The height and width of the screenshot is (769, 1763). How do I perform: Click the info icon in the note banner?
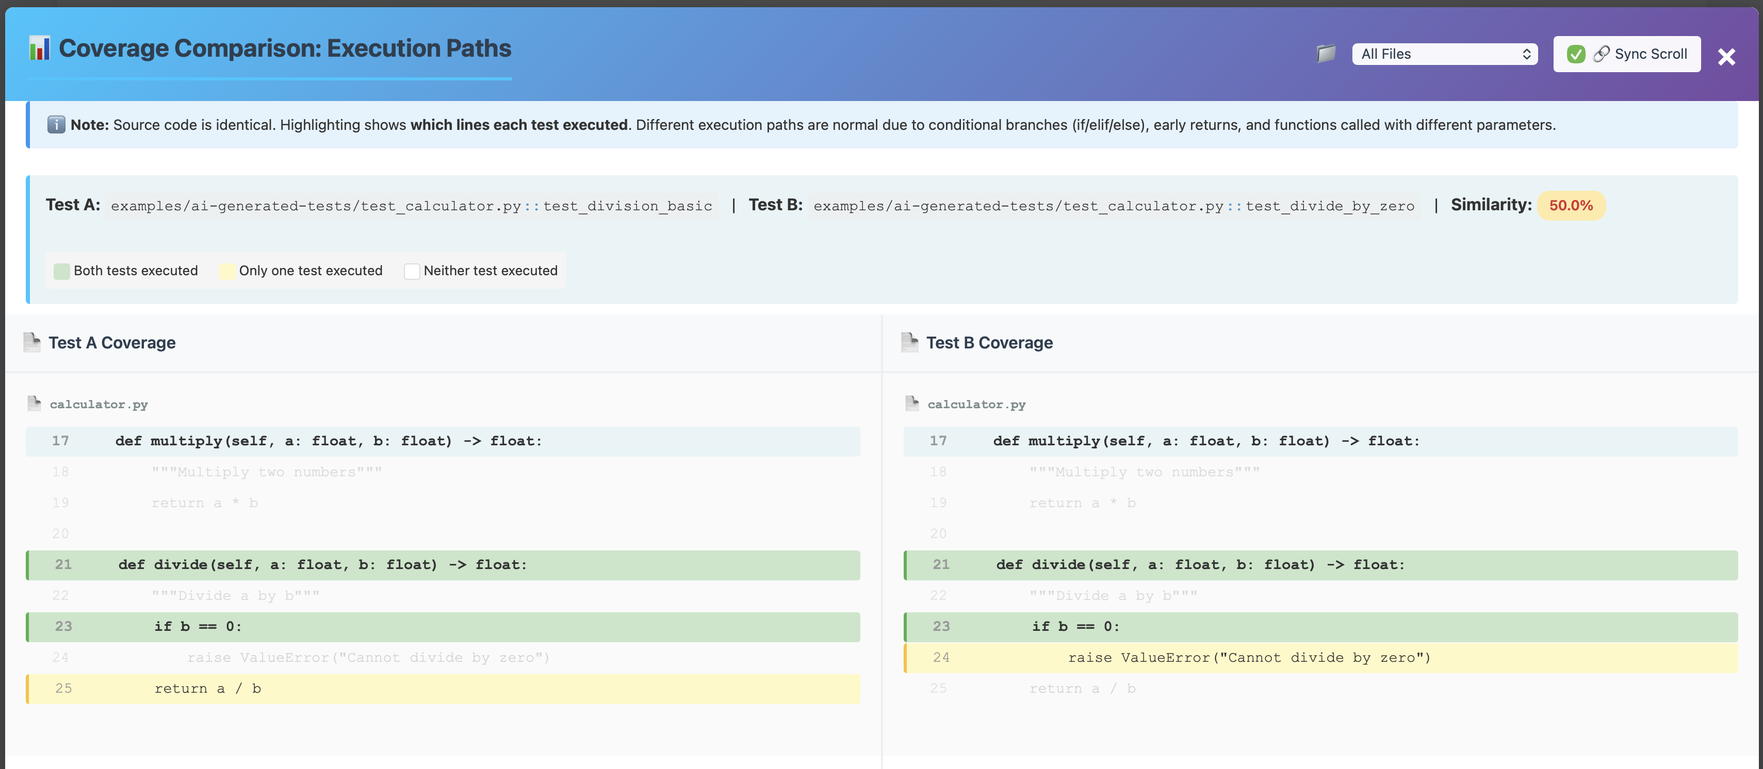(x=56, y=125)
